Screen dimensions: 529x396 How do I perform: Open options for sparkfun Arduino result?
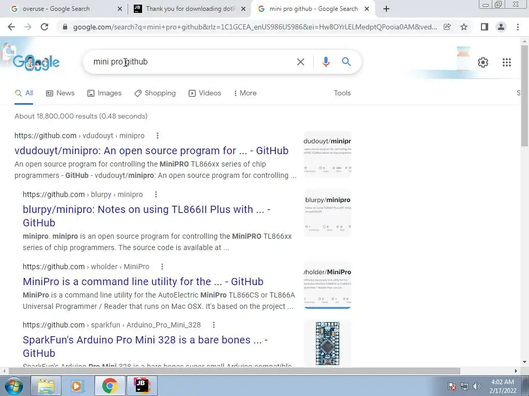pyautogui.click(x=213, y=325)
